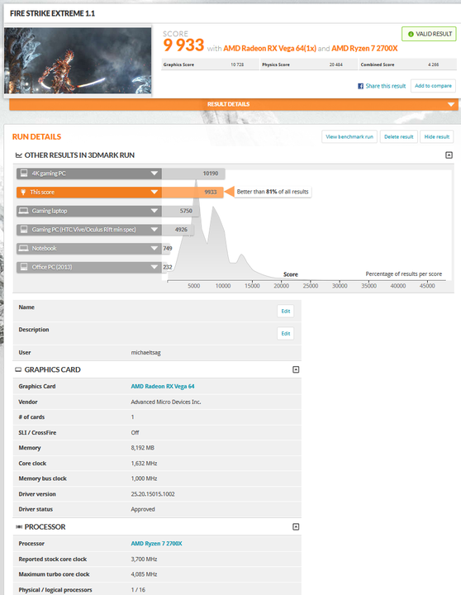Screen dimensions: 461x595
Task: Click the Facebook icon beside Share this result
Action: [x=360, y=86]
